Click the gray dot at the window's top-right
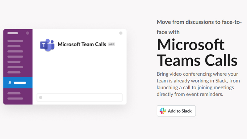This screenshot has width=247, height=139. point(121,33)
